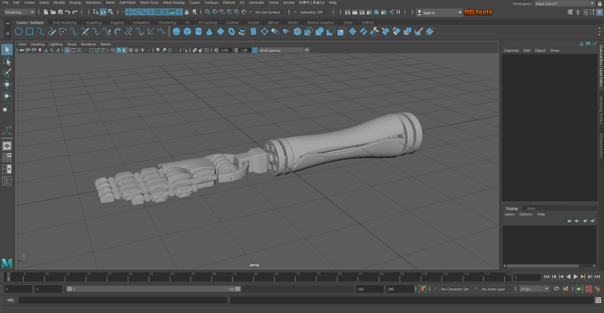Click the Save Scene disk icon

[60, 12]
